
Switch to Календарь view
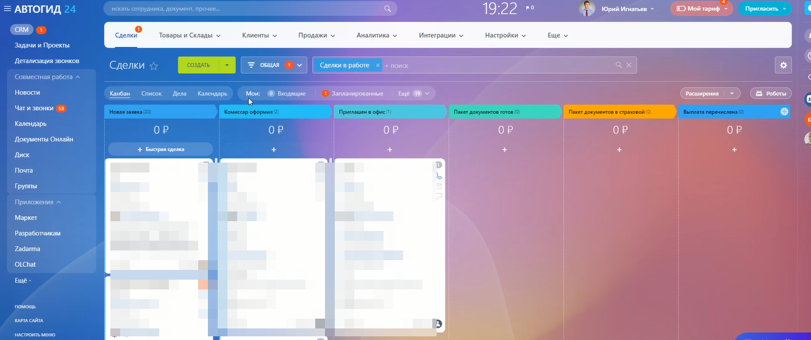tap(212, 94)
